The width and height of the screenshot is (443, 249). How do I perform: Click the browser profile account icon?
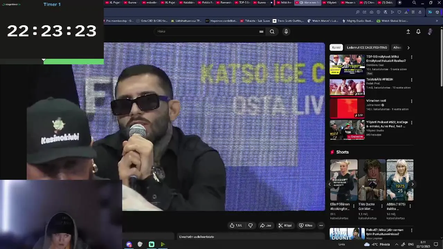(420, 12)
